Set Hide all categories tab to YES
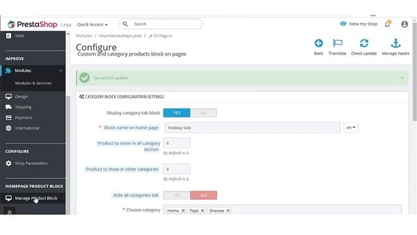417x235 pixels. (177, 195)
